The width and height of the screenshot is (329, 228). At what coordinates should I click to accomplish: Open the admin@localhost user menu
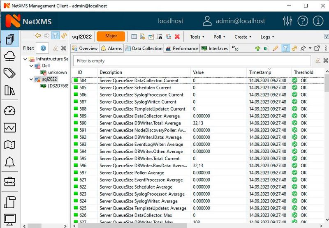[234, 21]
